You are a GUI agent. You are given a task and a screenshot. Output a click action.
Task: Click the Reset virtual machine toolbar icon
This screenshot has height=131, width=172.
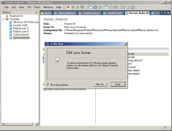(x=83, y=7)
